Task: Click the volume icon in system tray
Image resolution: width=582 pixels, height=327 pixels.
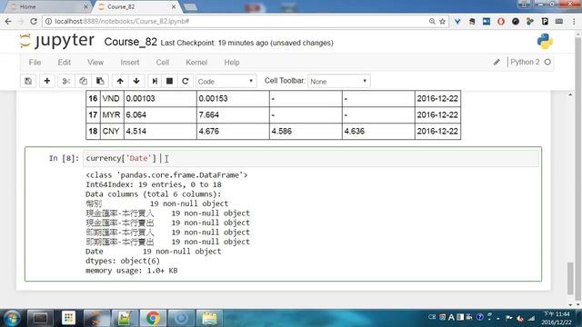Action: pos(520,318)
